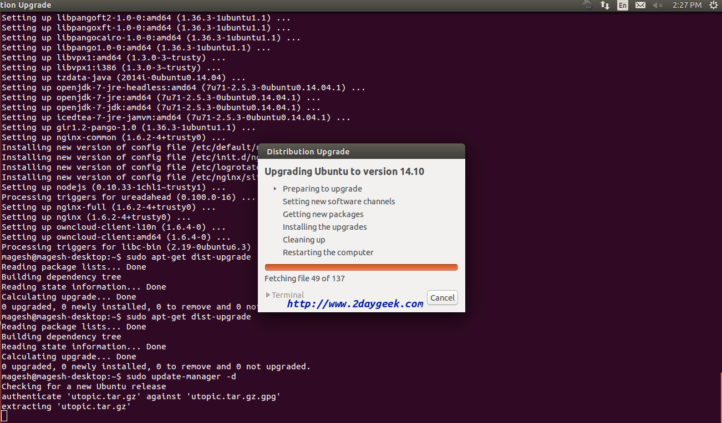
Task: Click the Distribution Upgrade dialog title bar
Action: tap(361, 152)
